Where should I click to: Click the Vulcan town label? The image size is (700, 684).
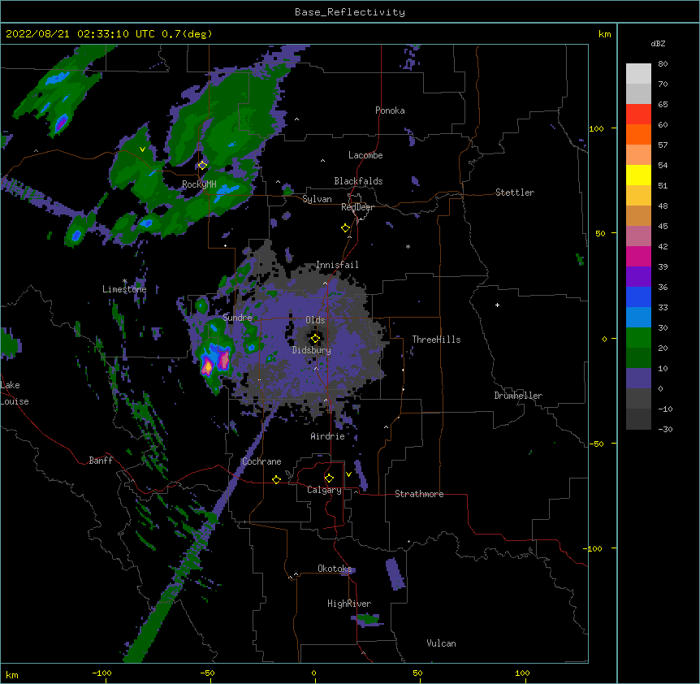(x=441, y=643)
